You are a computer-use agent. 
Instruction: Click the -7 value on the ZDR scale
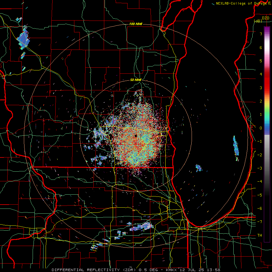[x=260, y=222]
